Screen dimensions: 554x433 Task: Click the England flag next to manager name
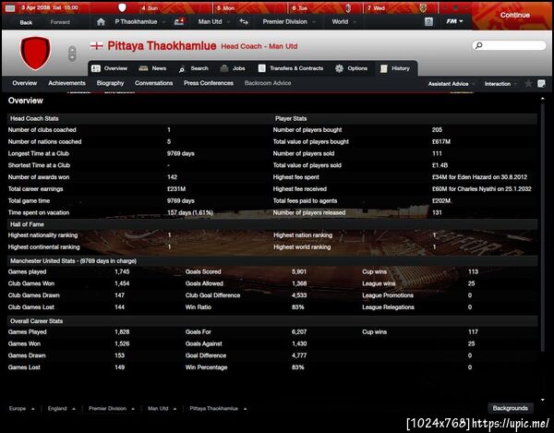(96, 46)
